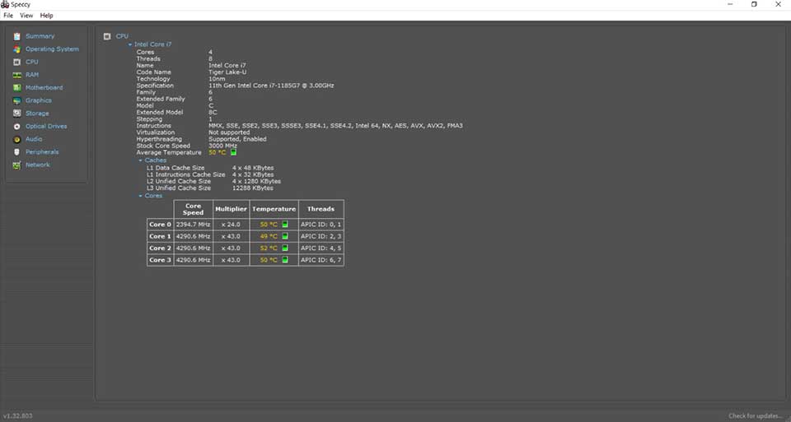The image size is (791, 422).
Task: Click Average Temperature green indicator icon
Action: pos(233,152)
